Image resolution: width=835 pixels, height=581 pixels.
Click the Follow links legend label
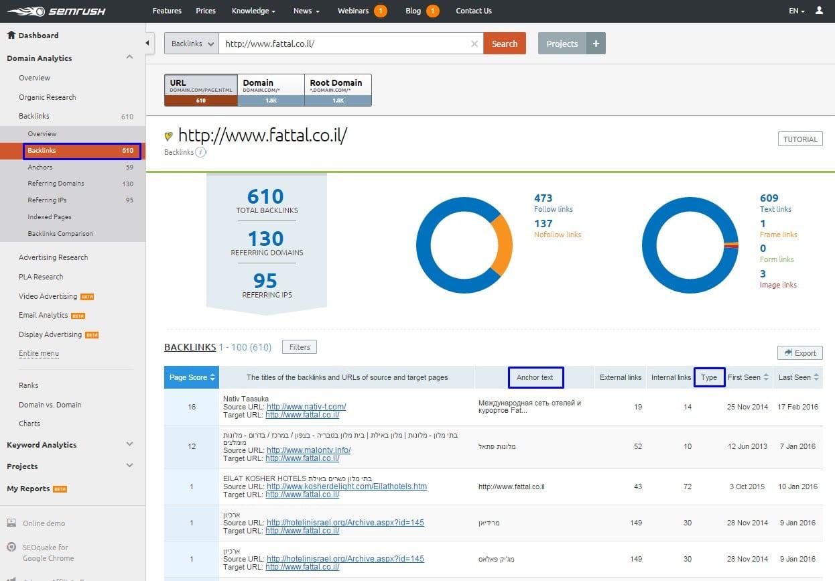point(554,209)
